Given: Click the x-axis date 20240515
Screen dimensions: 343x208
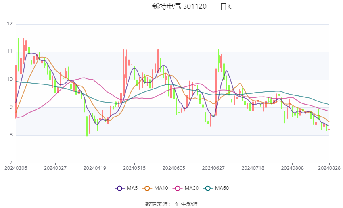Looking at the screenshot, I should 134,168.
